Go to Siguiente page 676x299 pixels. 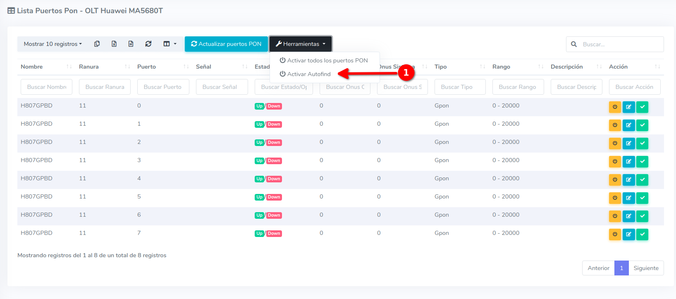pos(646,268)
